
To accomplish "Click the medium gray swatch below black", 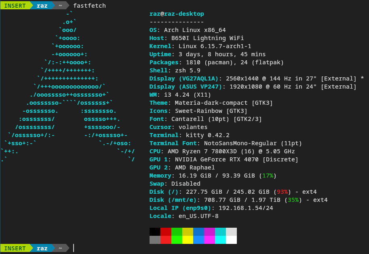I will tap(155, 240).
